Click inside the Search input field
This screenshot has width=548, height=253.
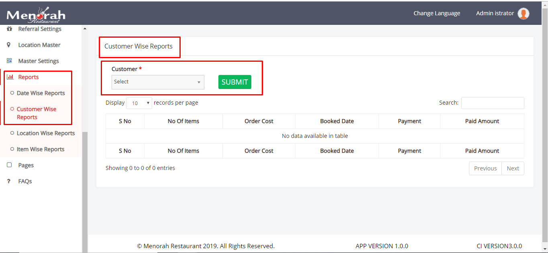pos(492,103)
